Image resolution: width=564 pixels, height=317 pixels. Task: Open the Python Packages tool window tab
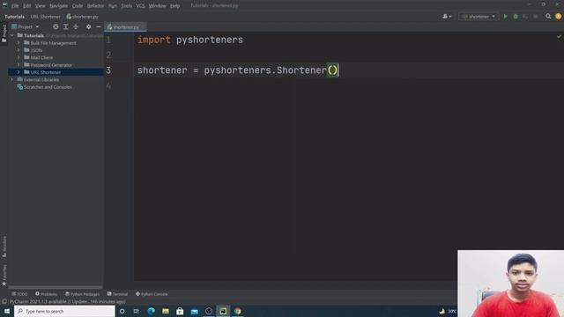[82, 294]
